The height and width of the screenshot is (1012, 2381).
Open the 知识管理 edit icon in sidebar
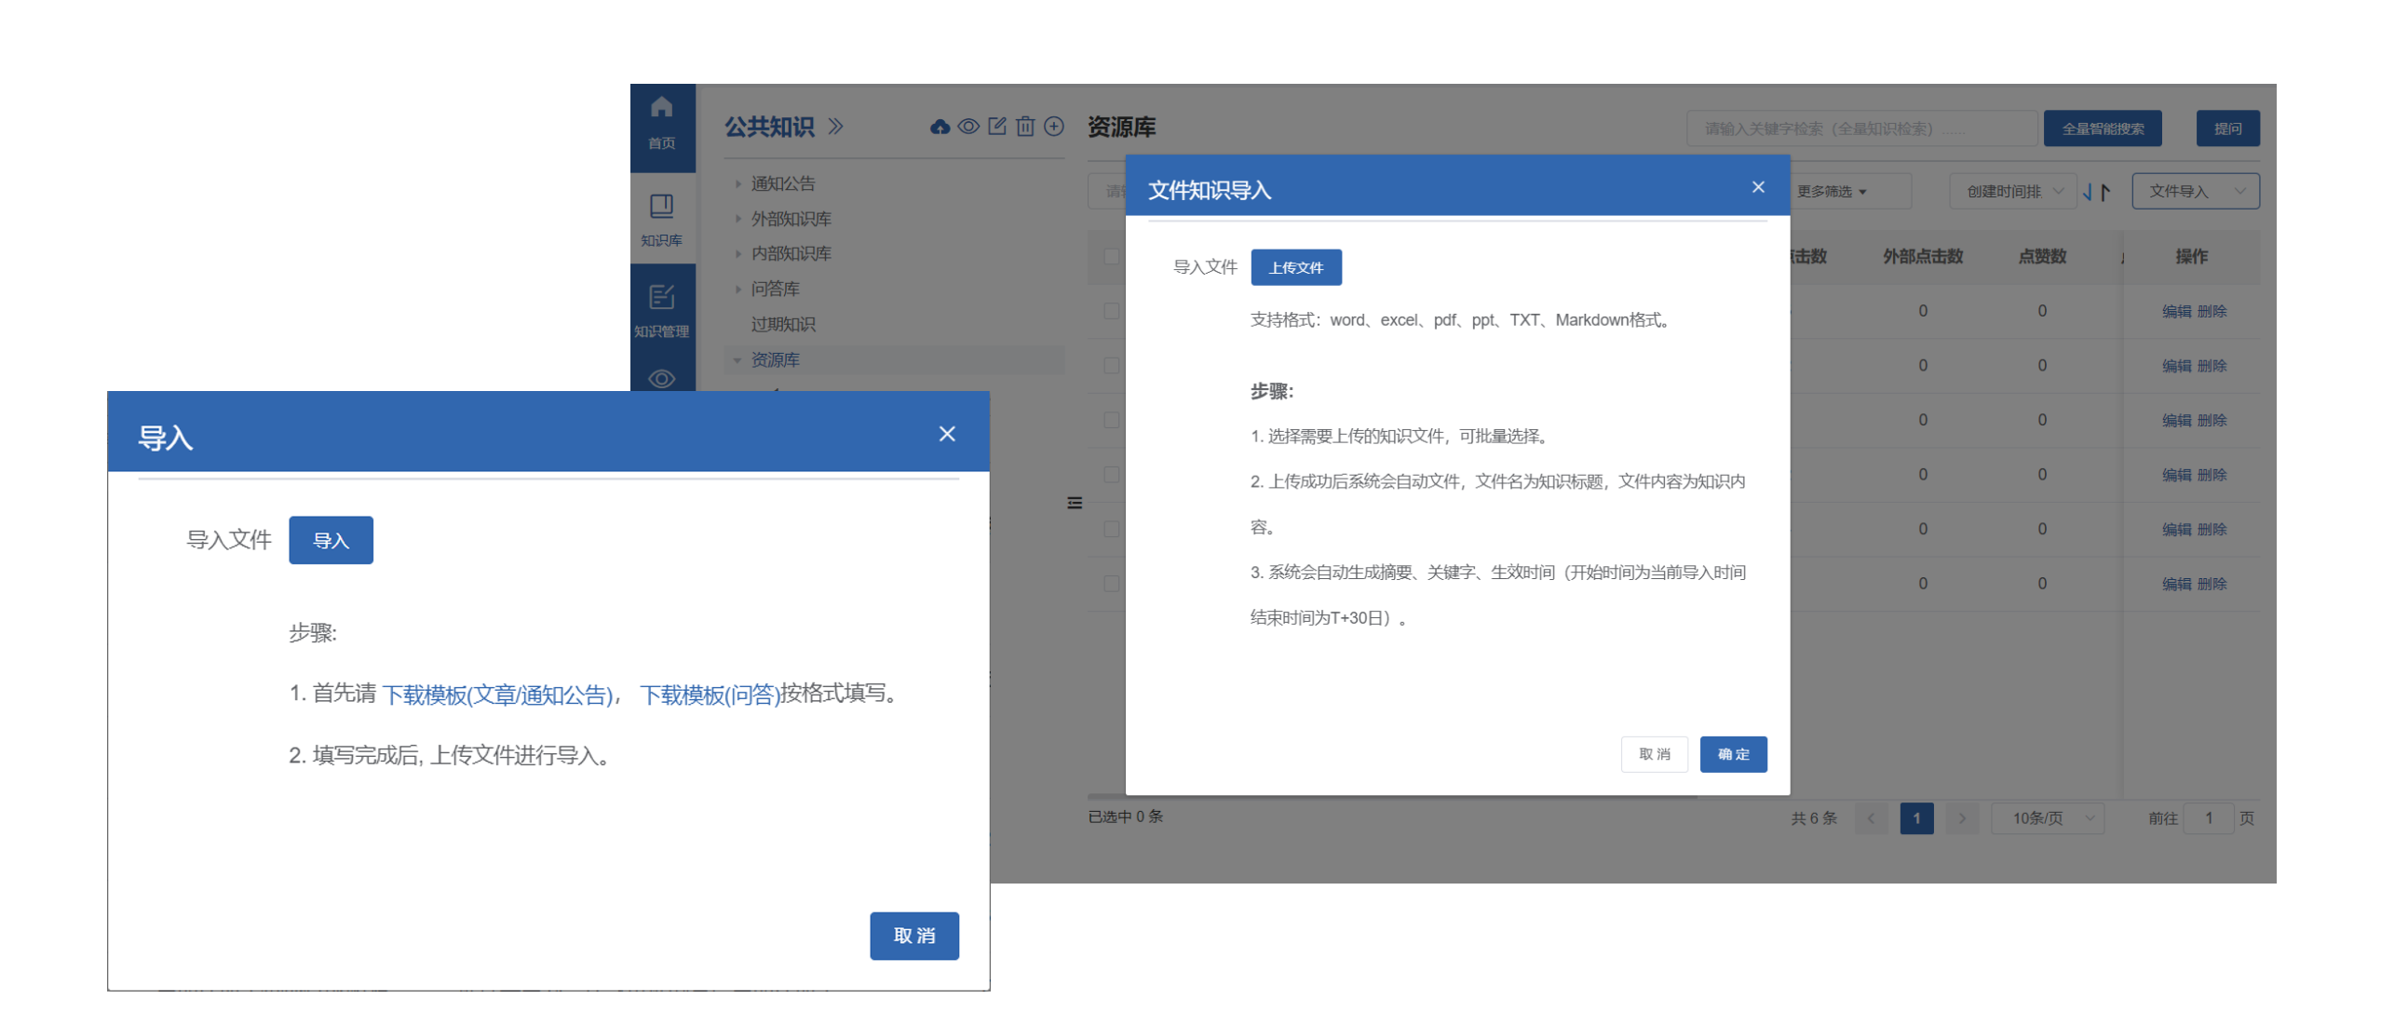click(x=661, y=297)
